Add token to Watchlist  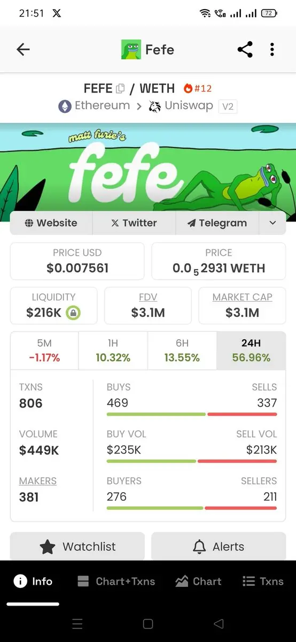pos(77,546)
